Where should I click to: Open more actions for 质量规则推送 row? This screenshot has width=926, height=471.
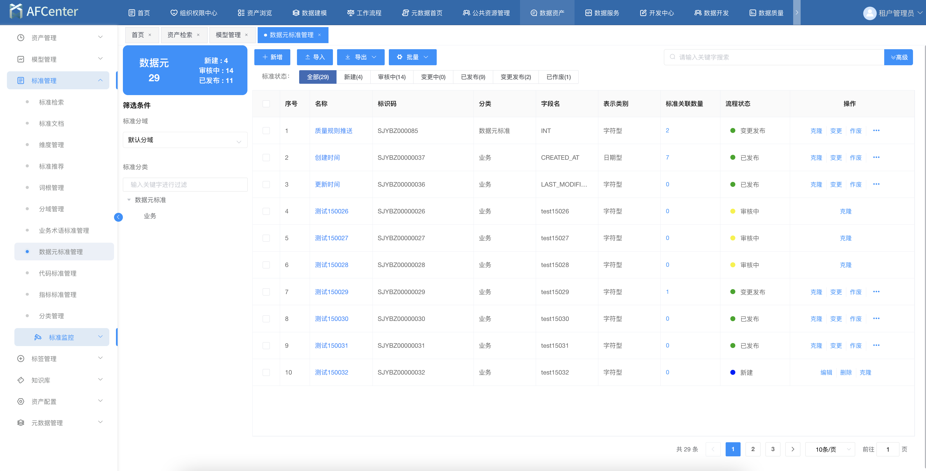pyautogui.click(x=876, y=131)
